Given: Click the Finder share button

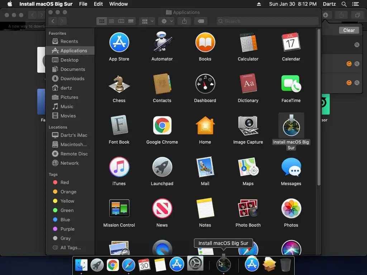Looking at the screenshot, I should coord(185,21).
